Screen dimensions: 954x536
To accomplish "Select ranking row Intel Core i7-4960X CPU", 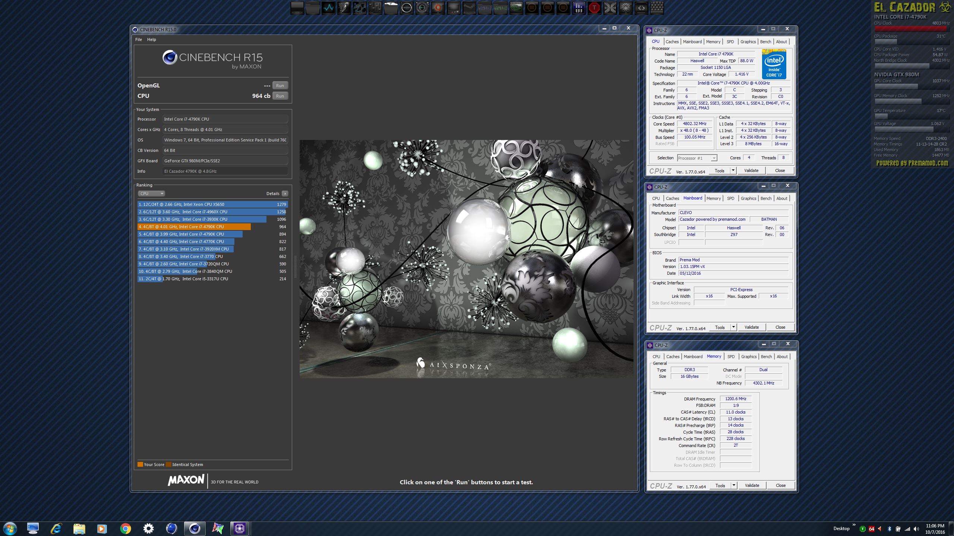I will coord(212,212).
